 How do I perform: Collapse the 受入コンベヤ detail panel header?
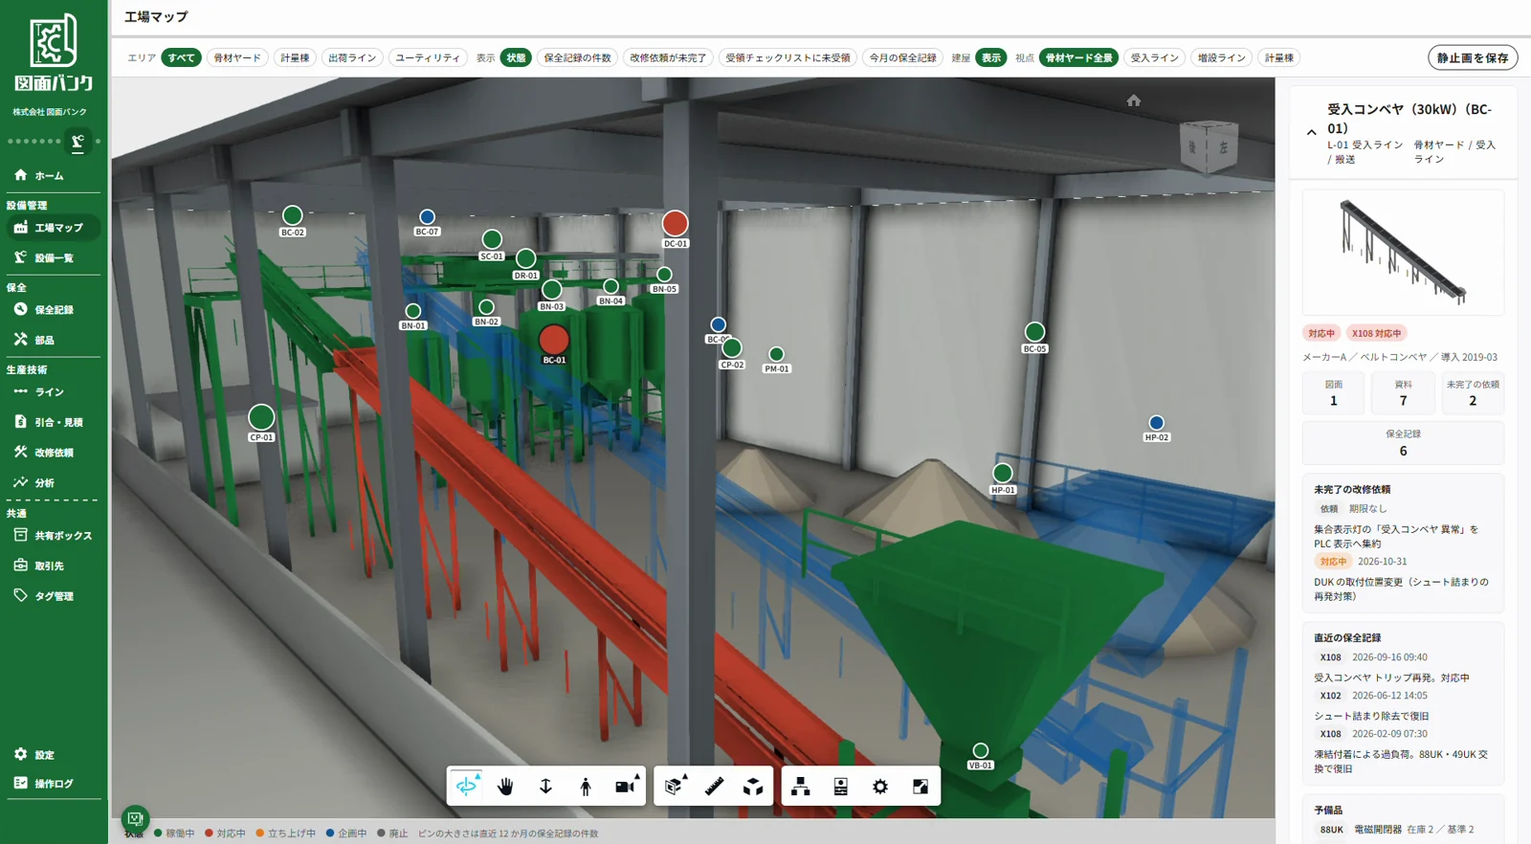click(1311, 133)
